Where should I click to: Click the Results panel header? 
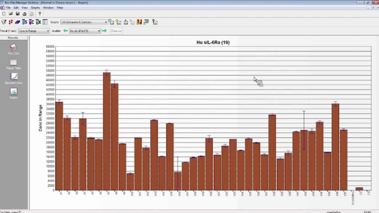[x=14, y=38]
